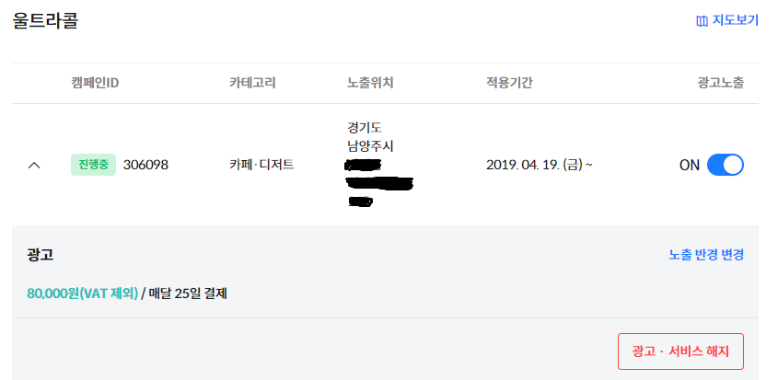Click the 진행중 status badge

93,166
